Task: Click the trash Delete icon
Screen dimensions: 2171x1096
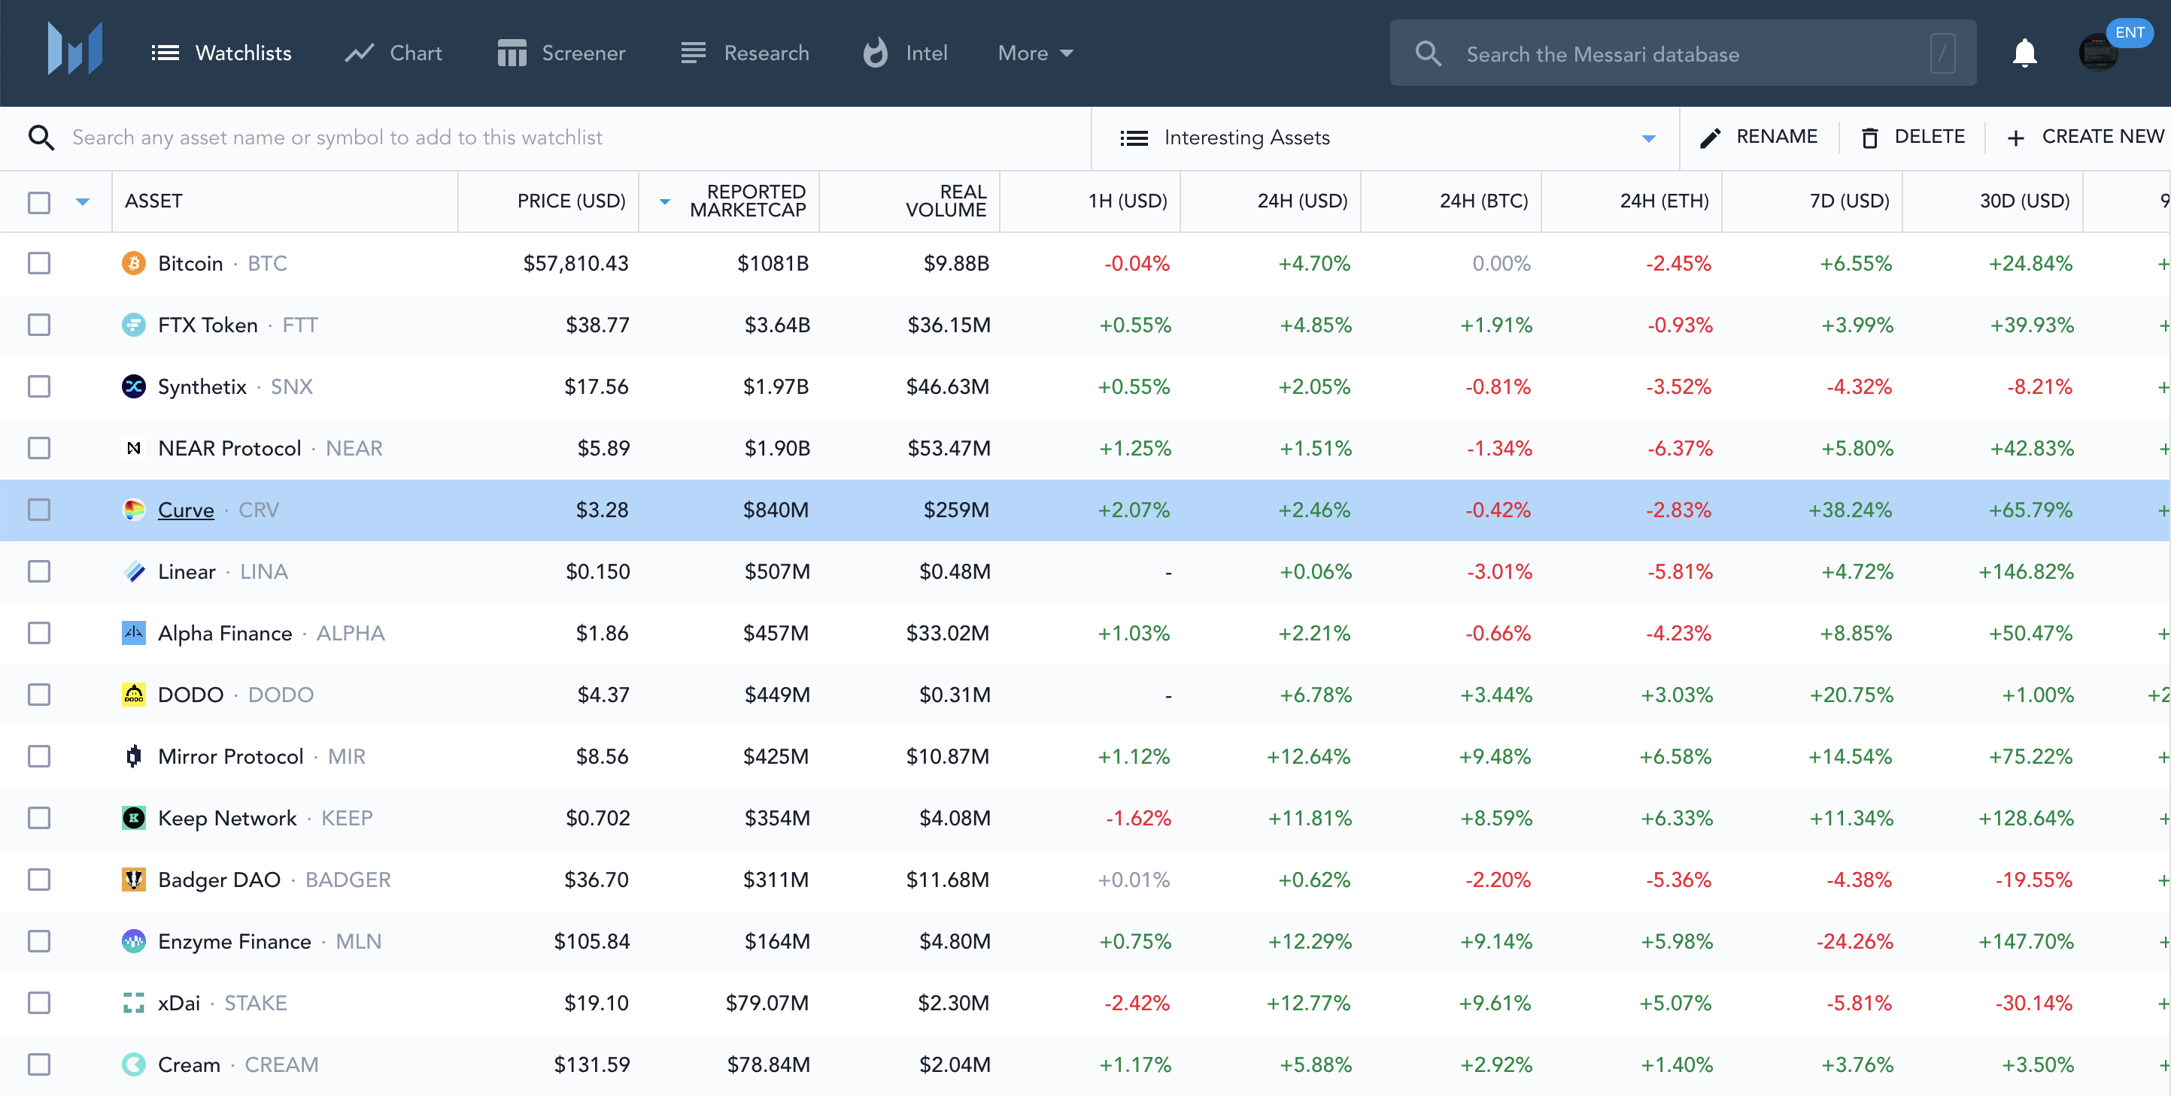Action: pos(1869,138)
